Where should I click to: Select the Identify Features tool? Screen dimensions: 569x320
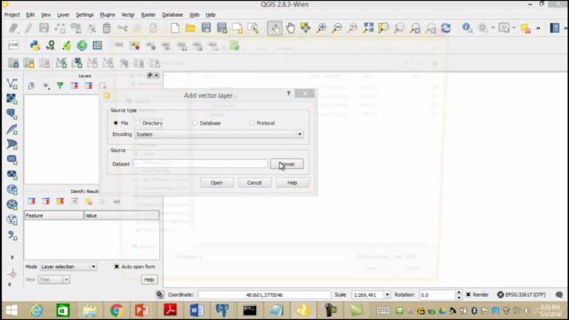[467, 28]
